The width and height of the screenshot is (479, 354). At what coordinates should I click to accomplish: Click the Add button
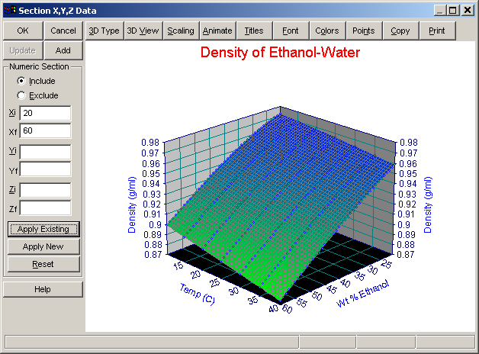pos(63,50)
